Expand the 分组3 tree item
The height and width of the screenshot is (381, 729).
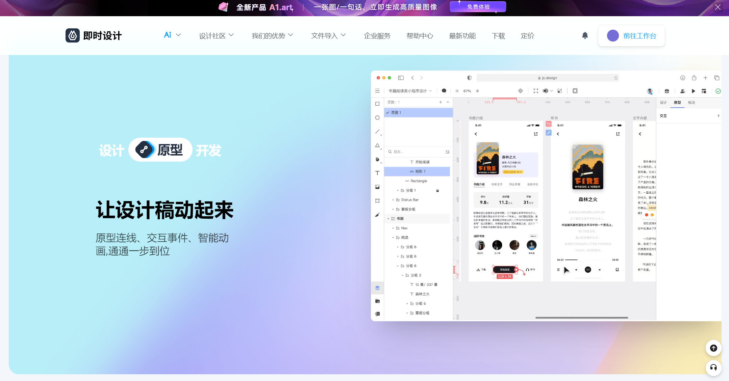(402, 275)
